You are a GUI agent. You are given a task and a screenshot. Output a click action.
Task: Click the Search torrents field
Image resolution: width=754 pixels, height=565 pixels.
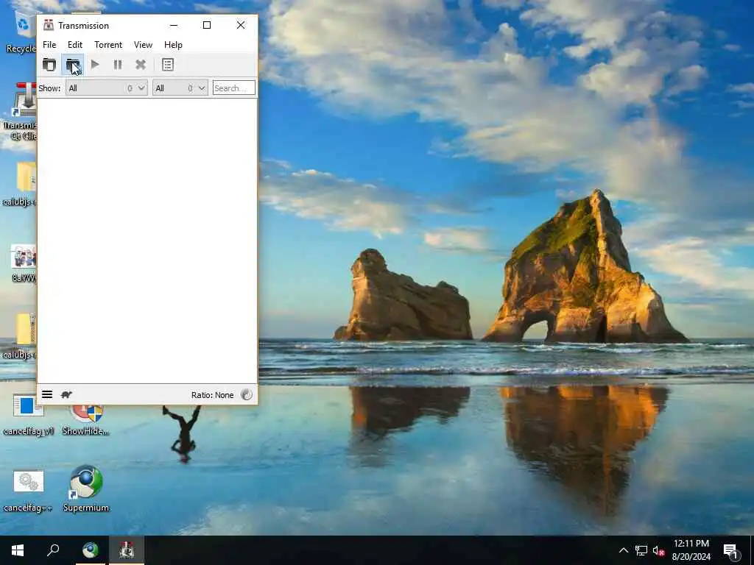pyautogui.click(x=233, y=88)
